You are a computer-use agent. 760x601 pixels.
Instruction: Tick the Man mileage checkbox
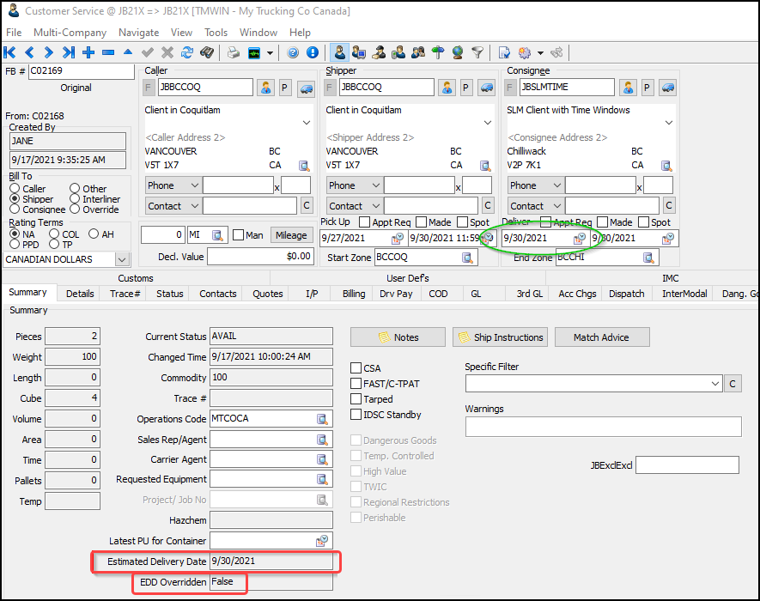click(238, 235)
